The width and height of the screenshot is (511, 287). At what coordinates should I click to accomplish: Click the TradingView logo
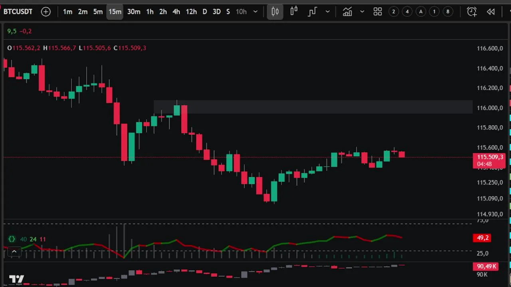point(17,279)
